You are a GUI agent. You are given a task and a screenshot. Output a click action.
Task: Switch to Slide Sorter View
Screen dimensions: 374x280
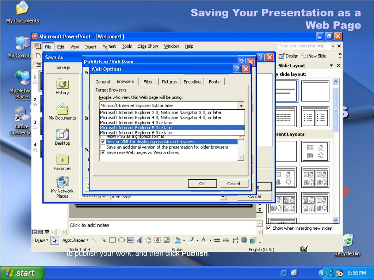click(41, 232)
